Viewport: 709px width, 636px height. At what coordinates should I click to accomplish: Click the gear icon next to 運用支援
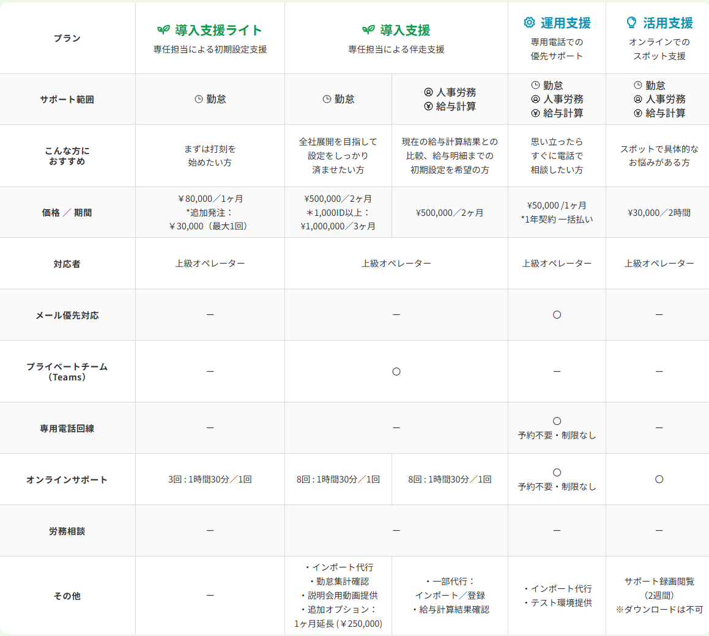click(x=529, y=23)
